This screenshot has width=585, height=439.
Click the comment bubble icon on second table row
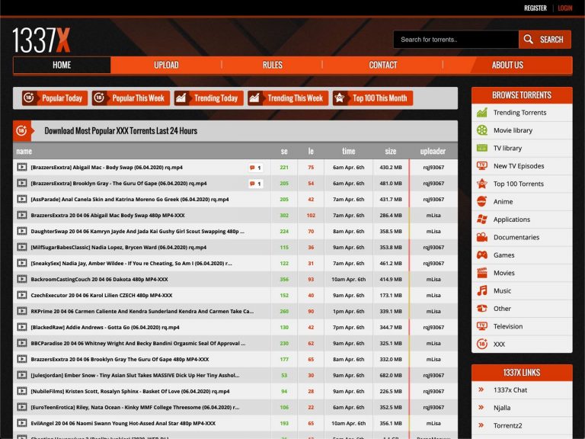coord(252,184)
